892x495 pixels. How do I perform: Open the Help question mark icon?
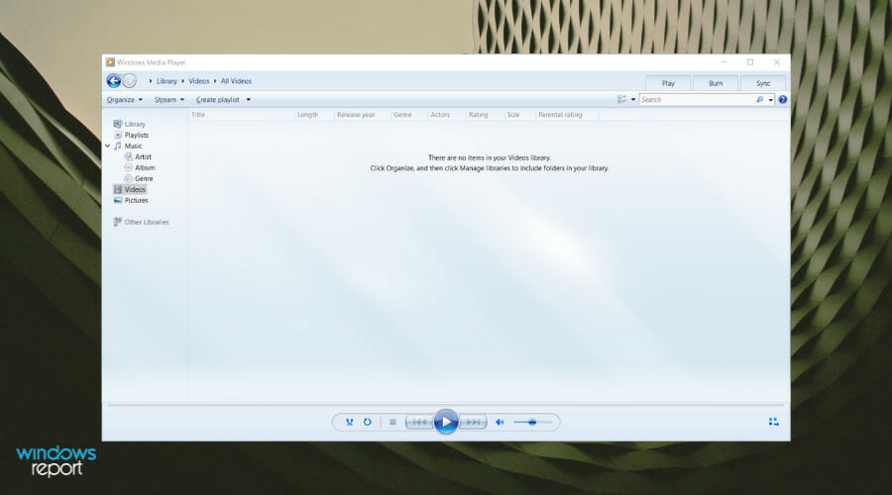pos(783,99)
